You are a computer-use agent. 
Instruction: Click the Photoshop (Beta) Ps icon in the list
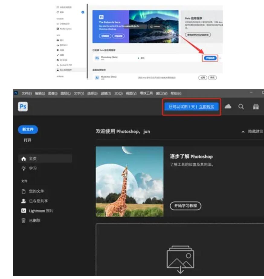97,58
